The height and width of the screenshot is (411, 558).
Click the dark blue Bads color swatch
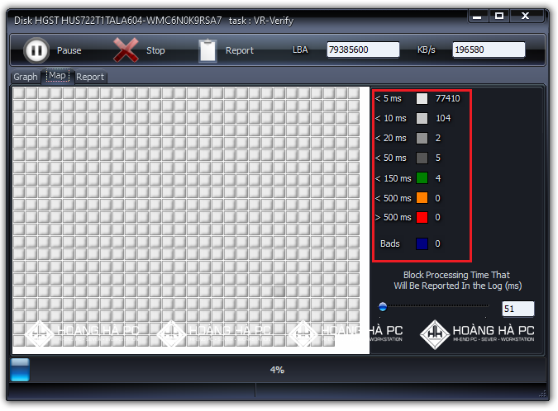click(x=422, y=243)
